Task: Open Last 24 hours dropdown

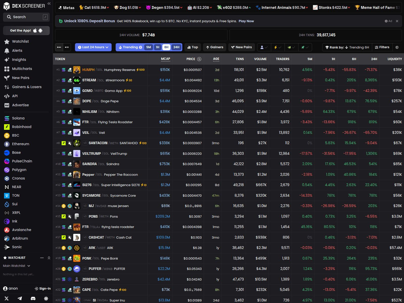Action: pyautogui.click(x=93, y=47)
